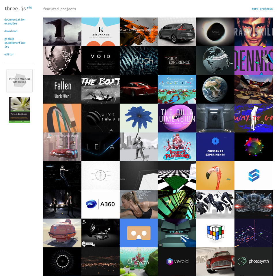Open the irc link
Image resolution: width=277 pixels, height=276 pixels.
7,47
